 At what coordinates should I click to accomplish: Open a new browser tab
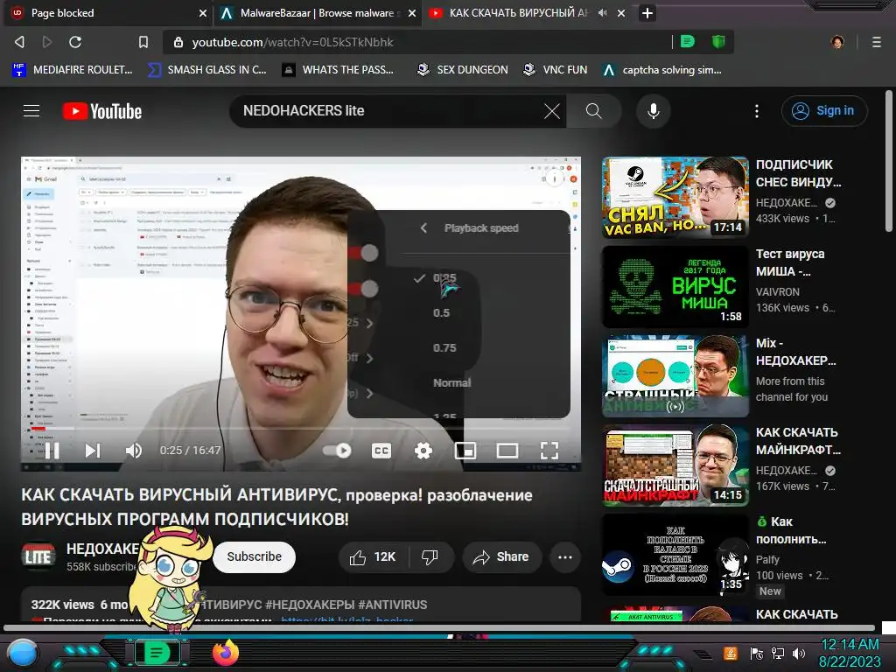point(647,12)
